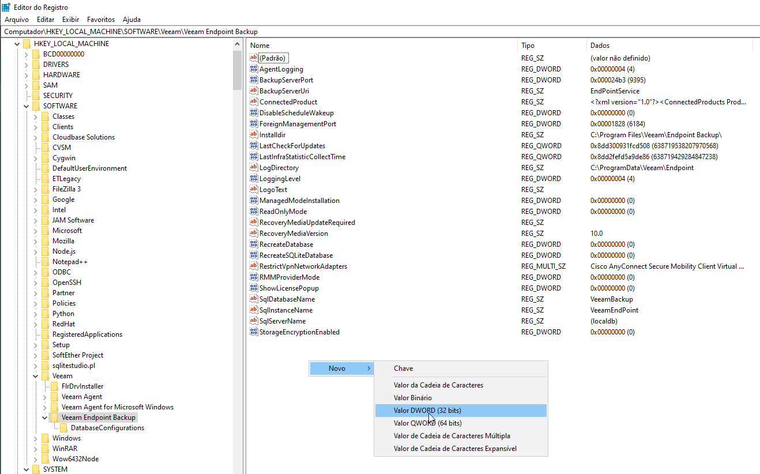This screenshot has width=760, height=474.
Task: Click the BackupServerPort DWORD icon
Action: (x=254, y=80)
